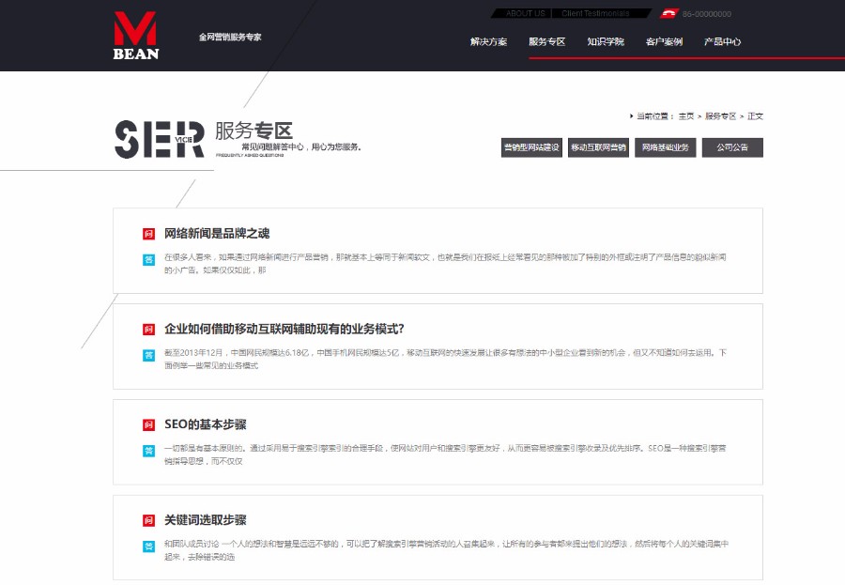Go to the 客户案例 navigation item

[664, 41]
